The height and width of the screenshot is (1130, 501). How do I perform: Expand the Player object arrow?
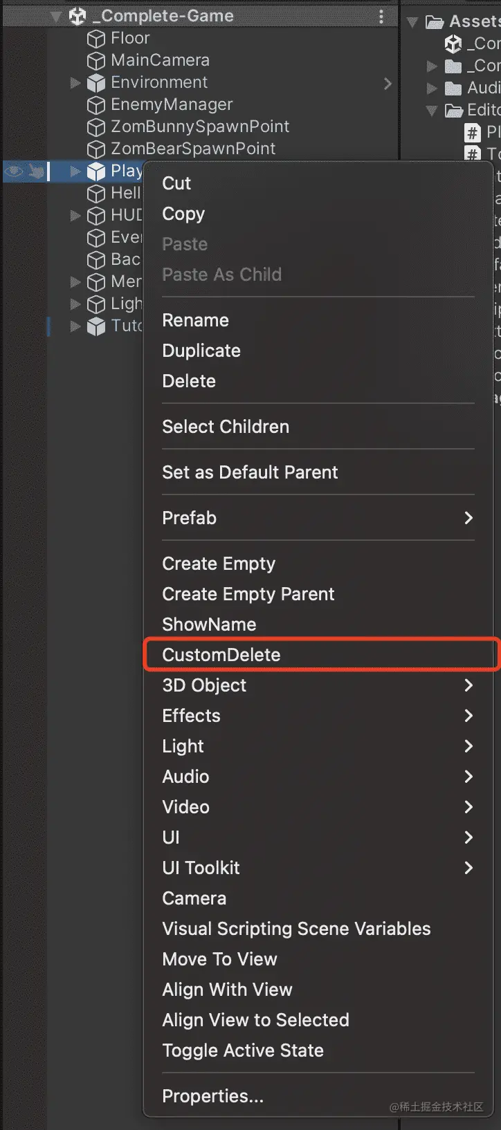pyautogui.click(x=75, y=172)
